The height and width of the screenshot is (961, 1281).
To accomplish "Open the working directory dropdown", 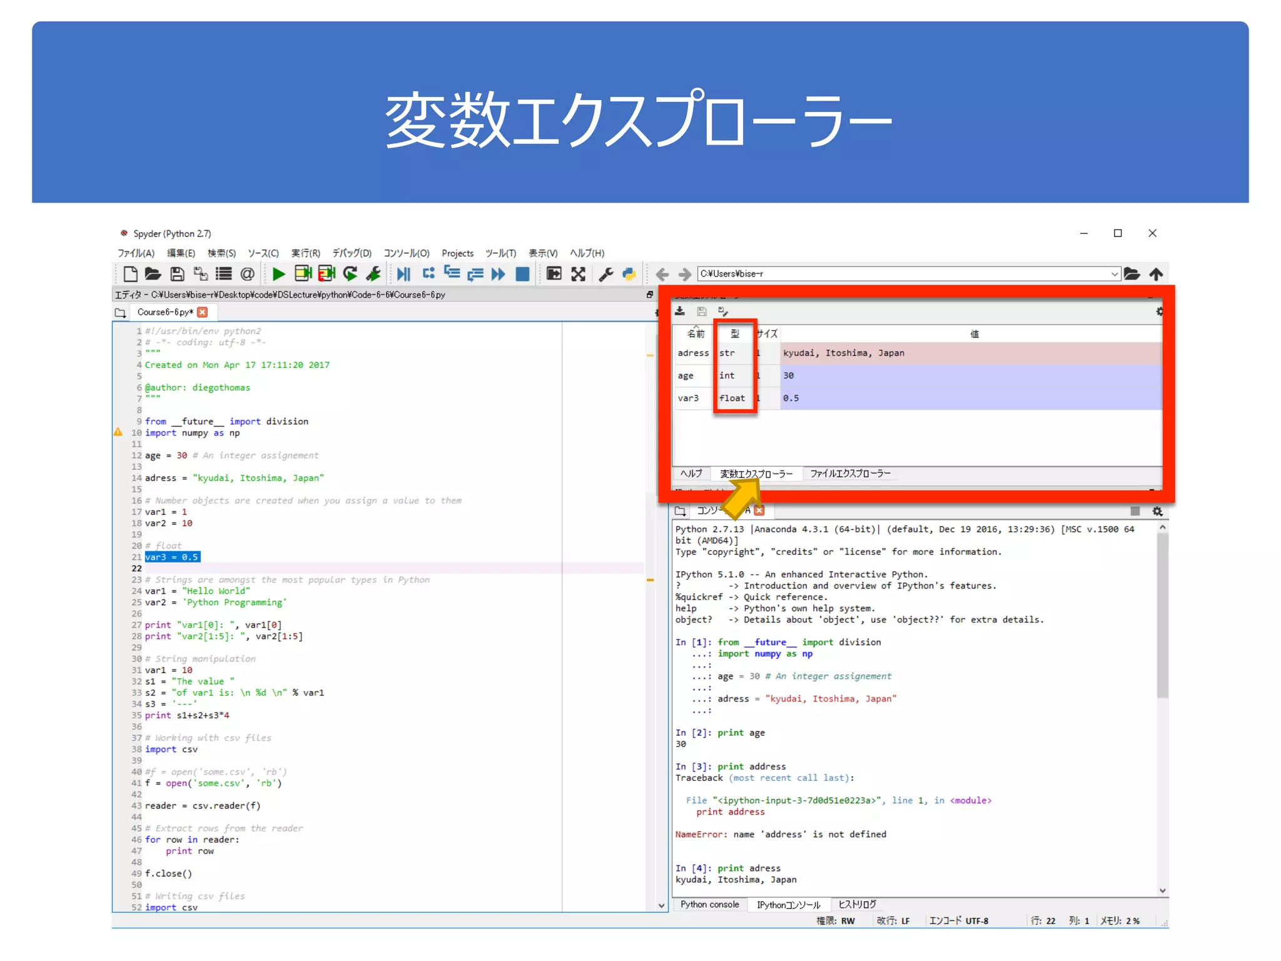I will coord(1115,274).
